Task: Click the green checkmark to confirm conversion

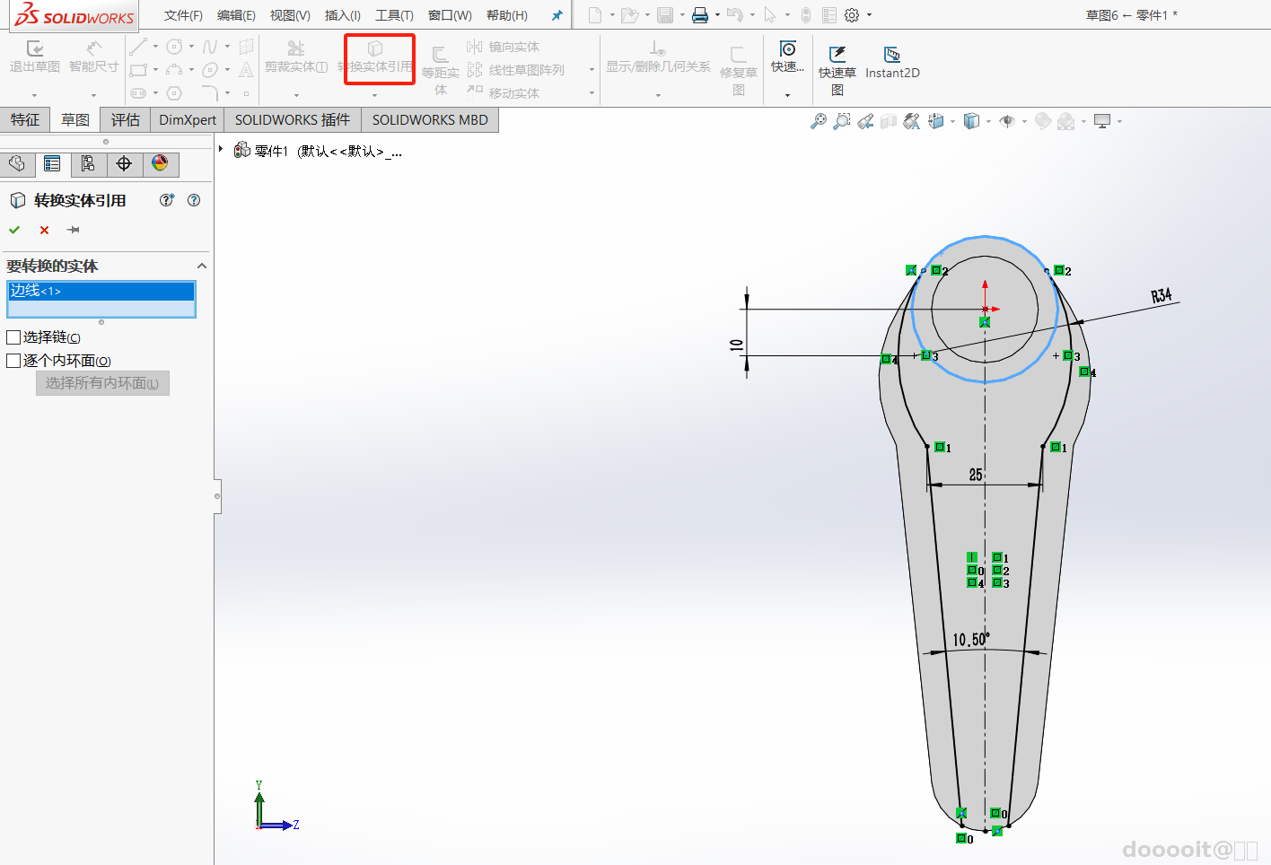Action: tap(14, 230)
